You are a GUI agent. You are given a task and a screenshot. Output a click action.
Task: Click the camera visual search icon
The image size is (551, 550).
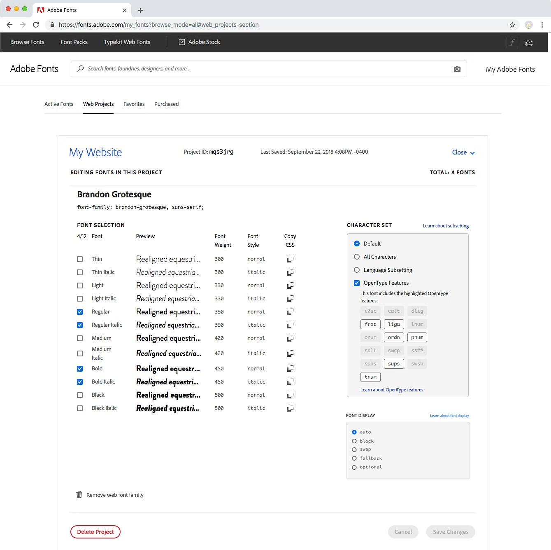click(x=457, y=69)
